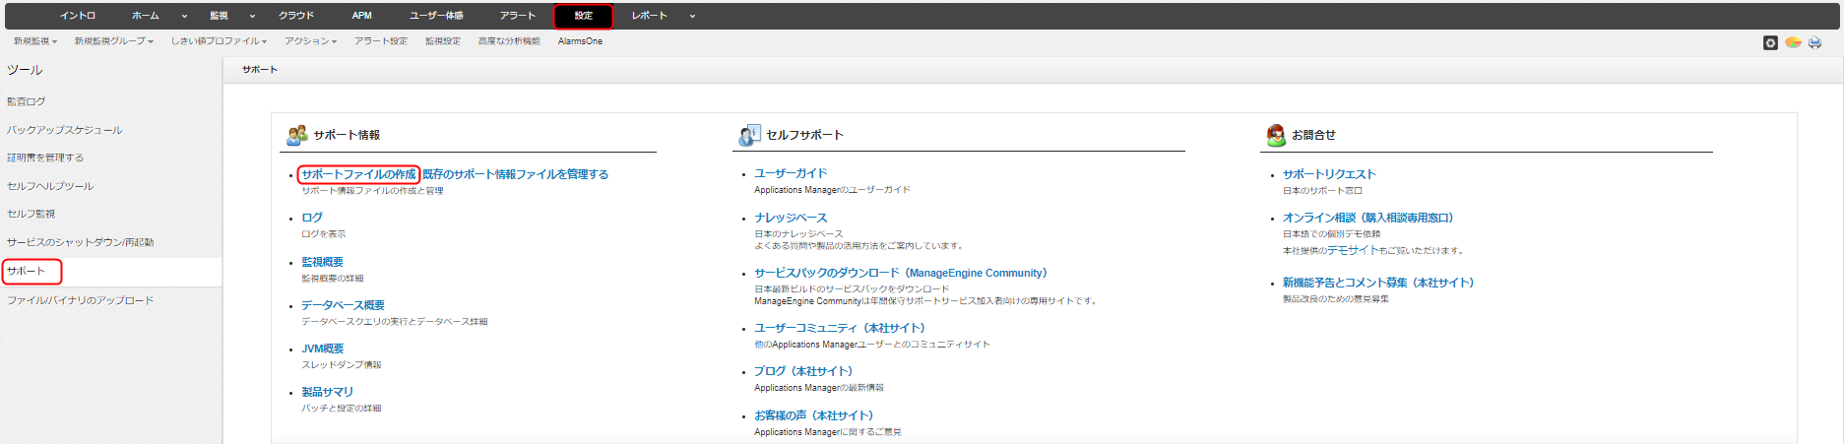Click the セルフサポート section icon
The image size is (1844, 444).
[x=749, y=135]
